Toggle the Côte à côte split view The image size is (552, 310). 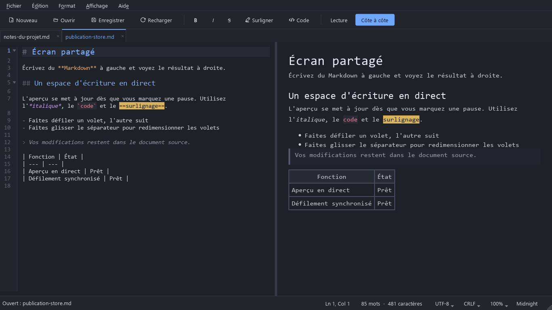(375, 20)
